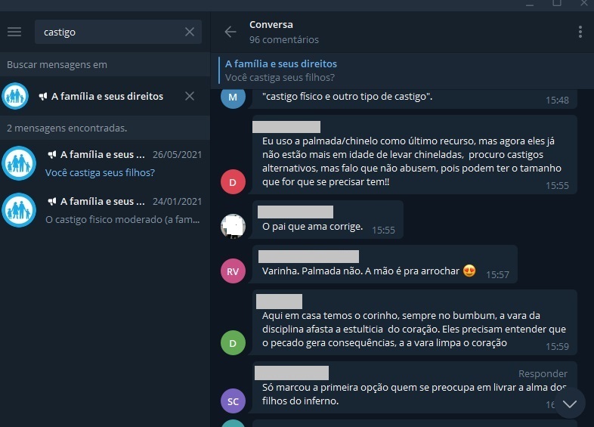Image resolution: width=594 pixels, height=427 pixels.
Task: Click the channel avatar in the search filter row
Action: coord(15,96)
